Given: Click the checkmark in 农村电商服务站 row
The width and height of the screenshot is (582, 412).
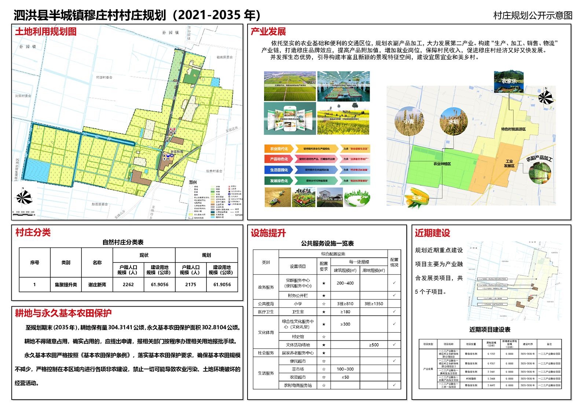Looking at the screenshot, I should tap(394, 385).
